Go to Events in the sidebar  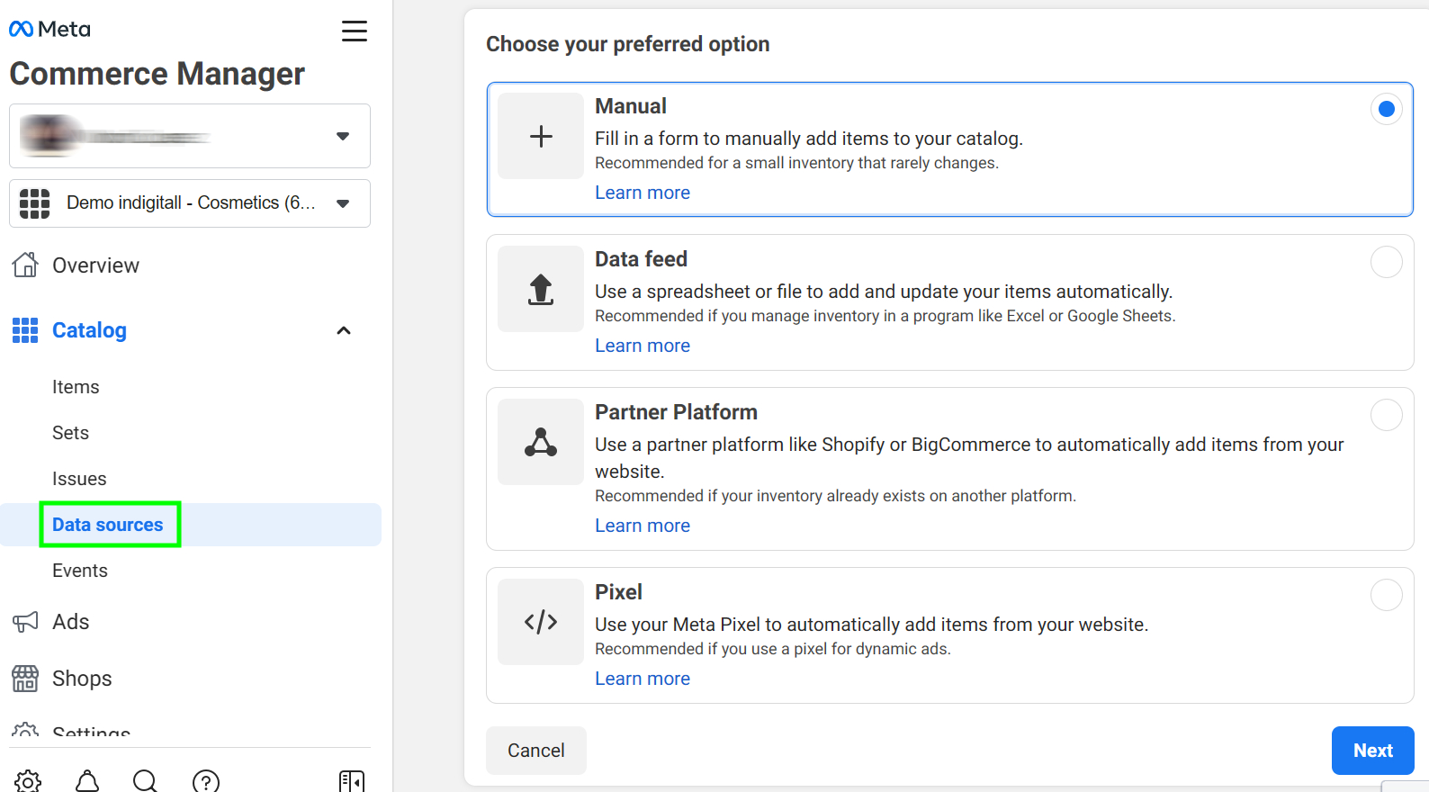(80, 571)
